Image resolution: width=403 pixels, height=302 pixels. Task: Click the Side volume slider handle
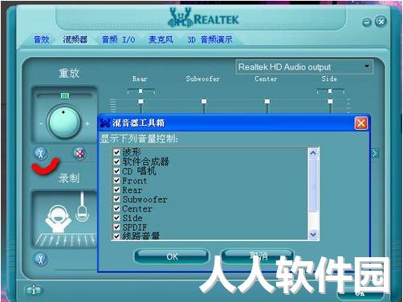pos(330,102)
